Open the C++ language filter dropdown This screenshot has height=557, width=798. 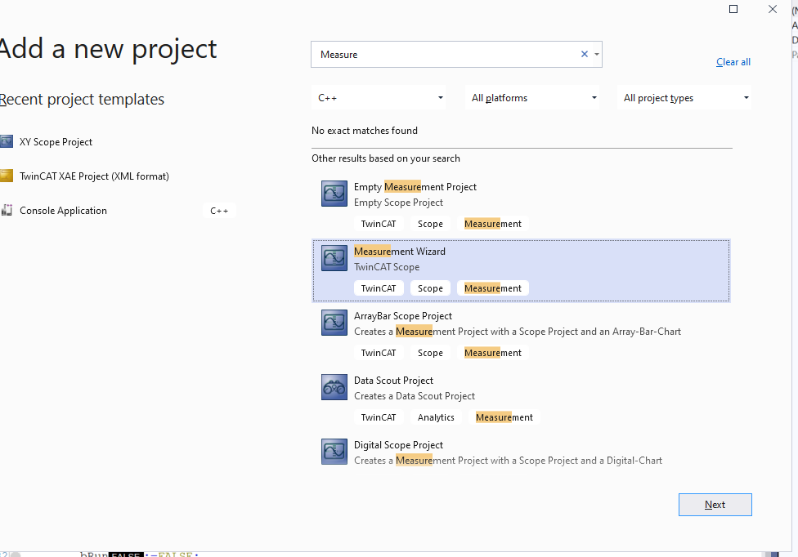pos(379,97)
